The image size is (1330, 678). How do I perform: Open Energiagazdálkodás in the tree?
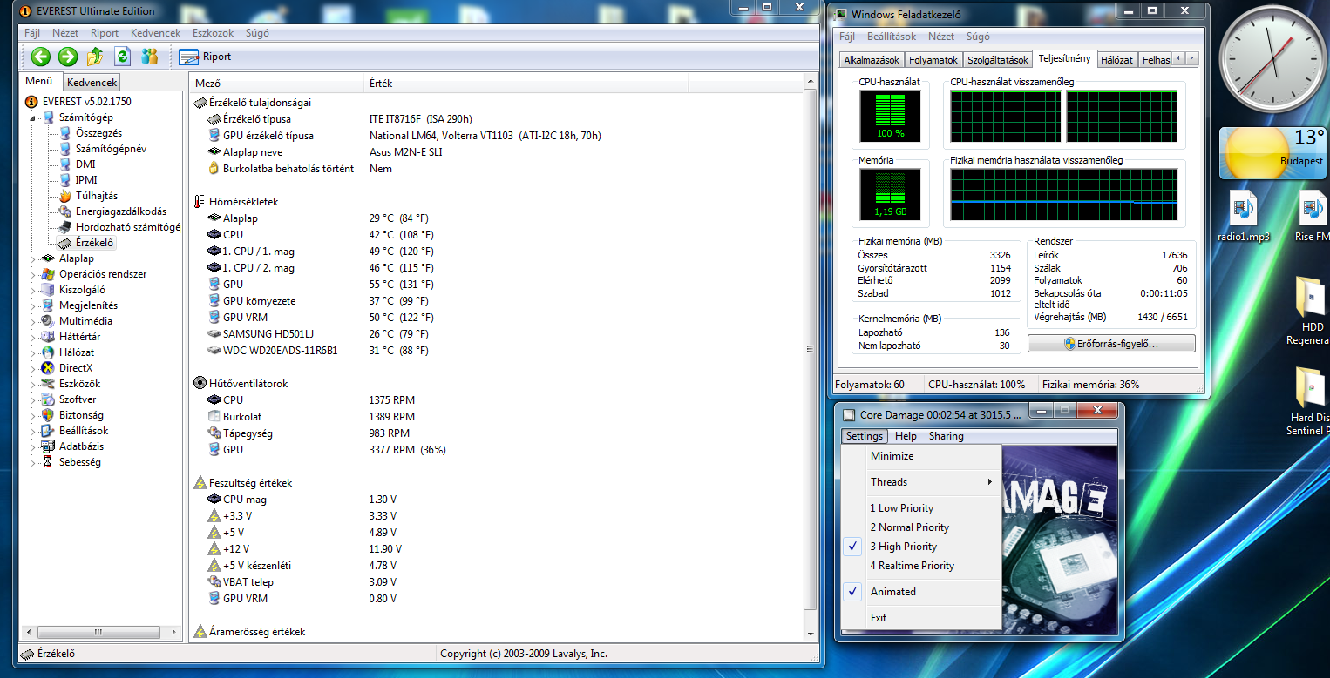pos(120,211)
